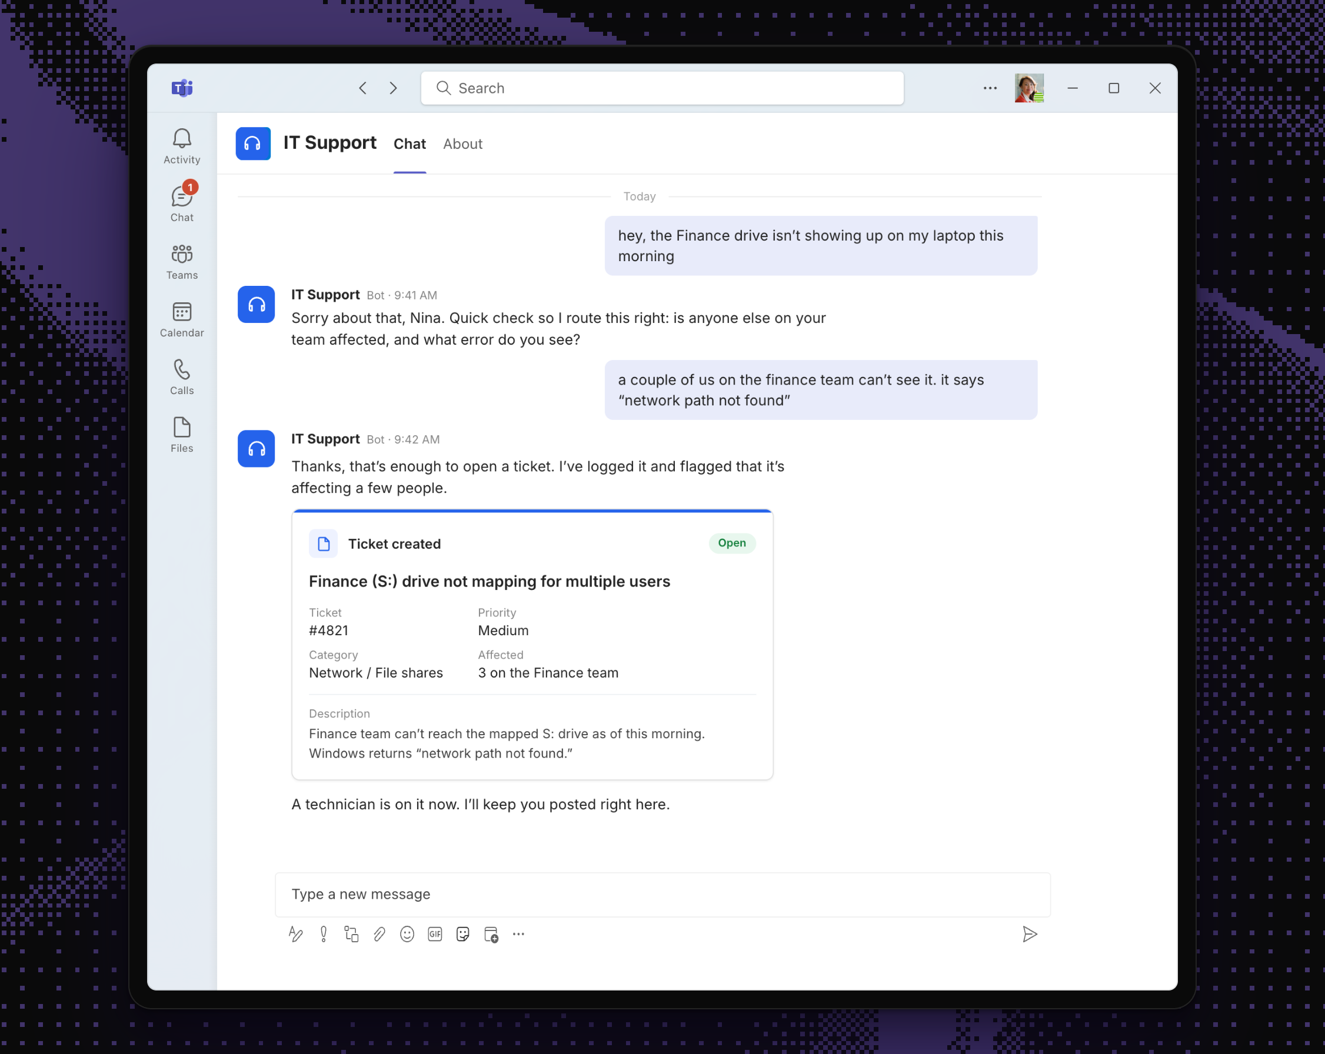Viewport: 1325px width, 1054px height.
Task: Click '3 on the Finance team' value
Action: tap(548, 672)
